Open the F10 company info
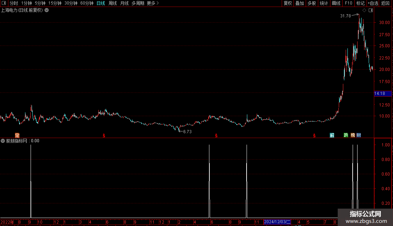Viewport: 393px width, 226px height. 348,3
